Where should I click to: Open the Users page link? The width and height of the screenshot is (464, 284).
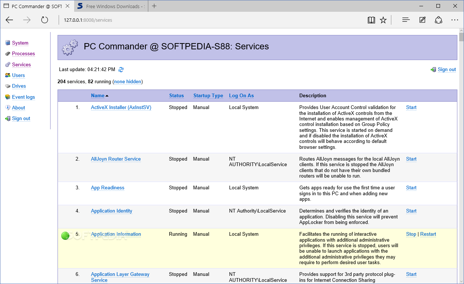tap(18, 75)
